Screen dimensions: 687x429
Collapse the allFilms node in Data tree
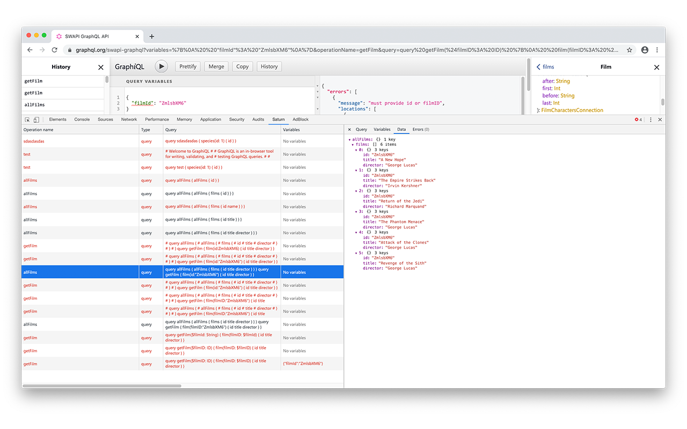point(350,139)
